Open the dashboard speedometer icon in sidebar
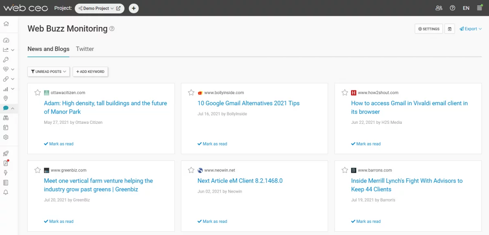 (6, 40)
